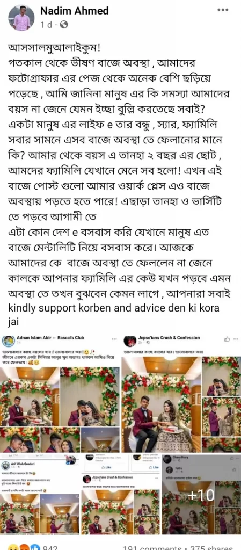This screenshot has width=241, height=550.
Task: Click three dots in Adnan Abir screenshot
Action: [114, 339]
